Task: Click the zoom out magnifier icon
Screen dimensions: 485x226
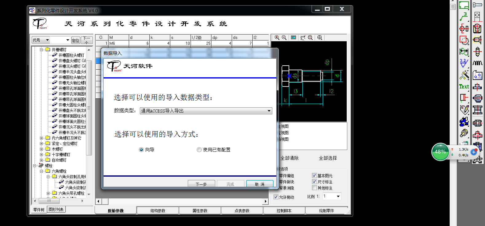Action: pos(284,37)
